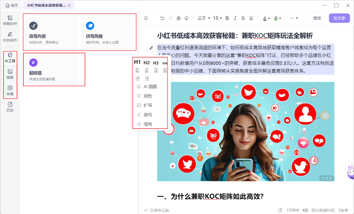Apply H4 heading style
Screen dimensions: 354x214
pos(165,63)
